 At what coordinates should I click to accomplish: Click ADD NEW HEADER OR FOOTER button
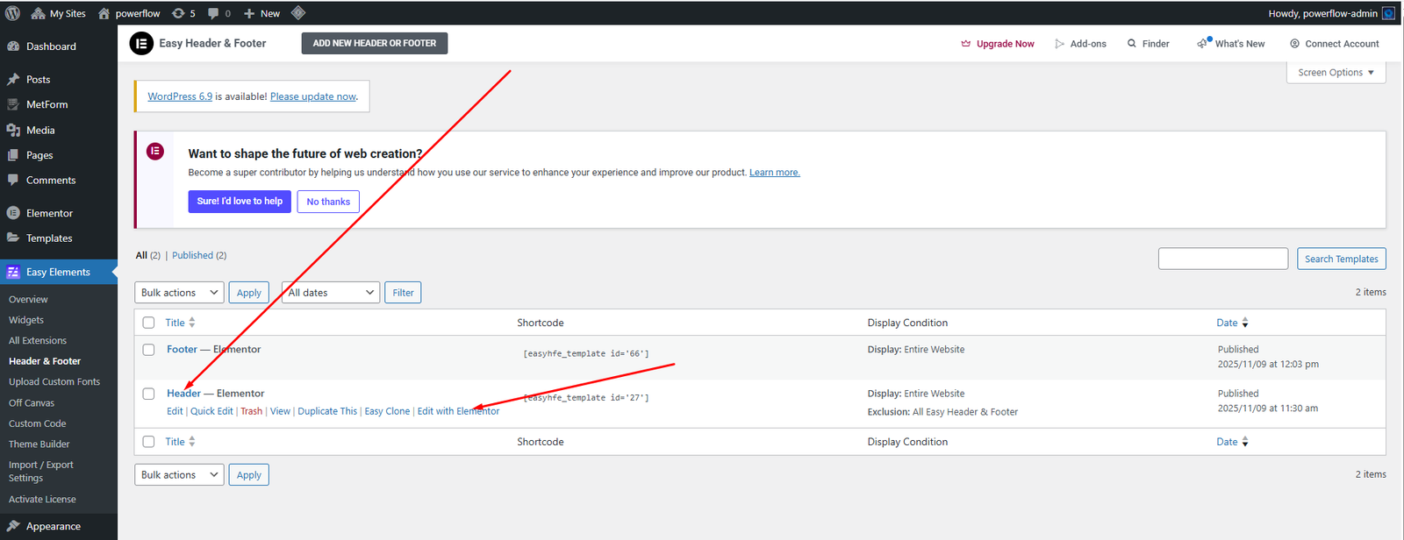coord(374,43)
